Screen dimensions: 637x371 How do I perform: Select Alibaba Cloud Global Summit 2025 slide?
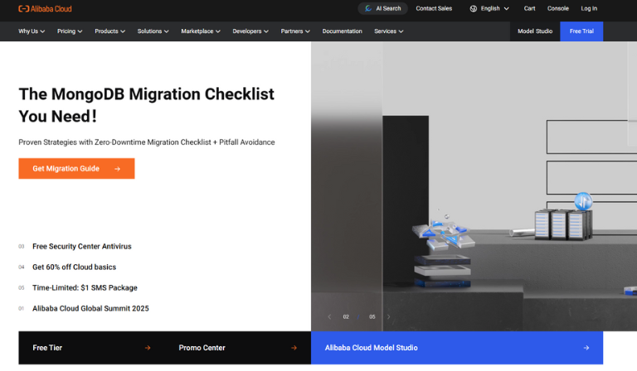[90, 309]
